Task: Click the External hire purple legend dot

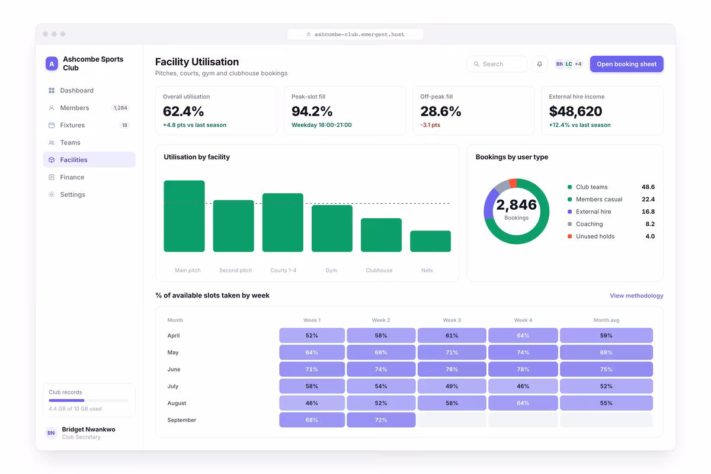Action: coord(569,212)
